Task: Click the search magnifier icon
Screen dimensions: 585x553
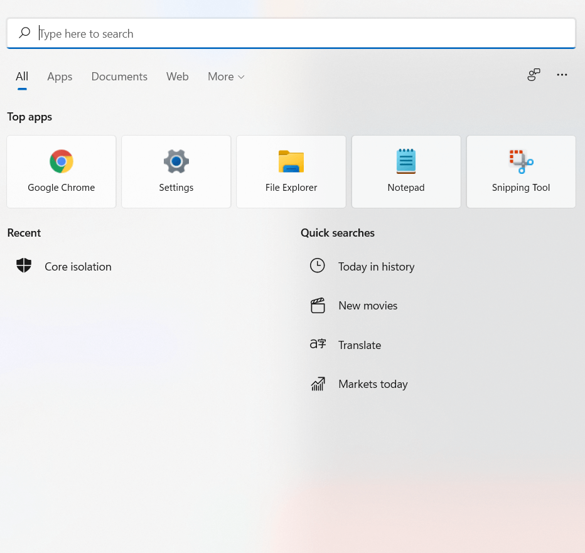Action: (x=24, y=33)
